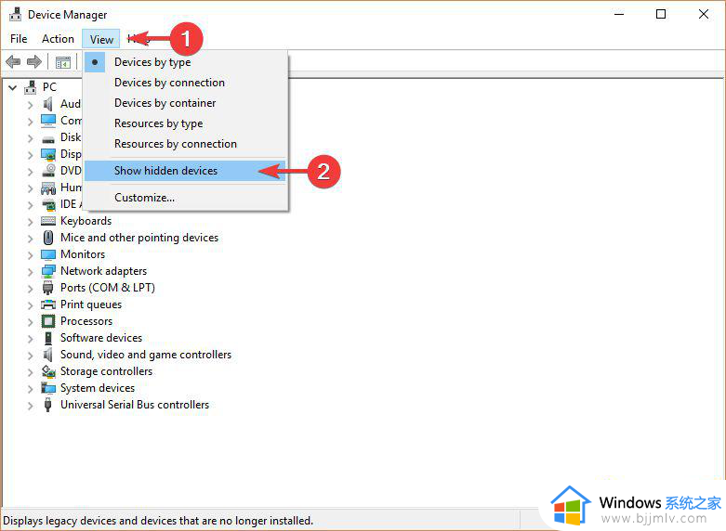Select the PC root label
The width and height of the screenshot is (726, 531).
point(49,87)
